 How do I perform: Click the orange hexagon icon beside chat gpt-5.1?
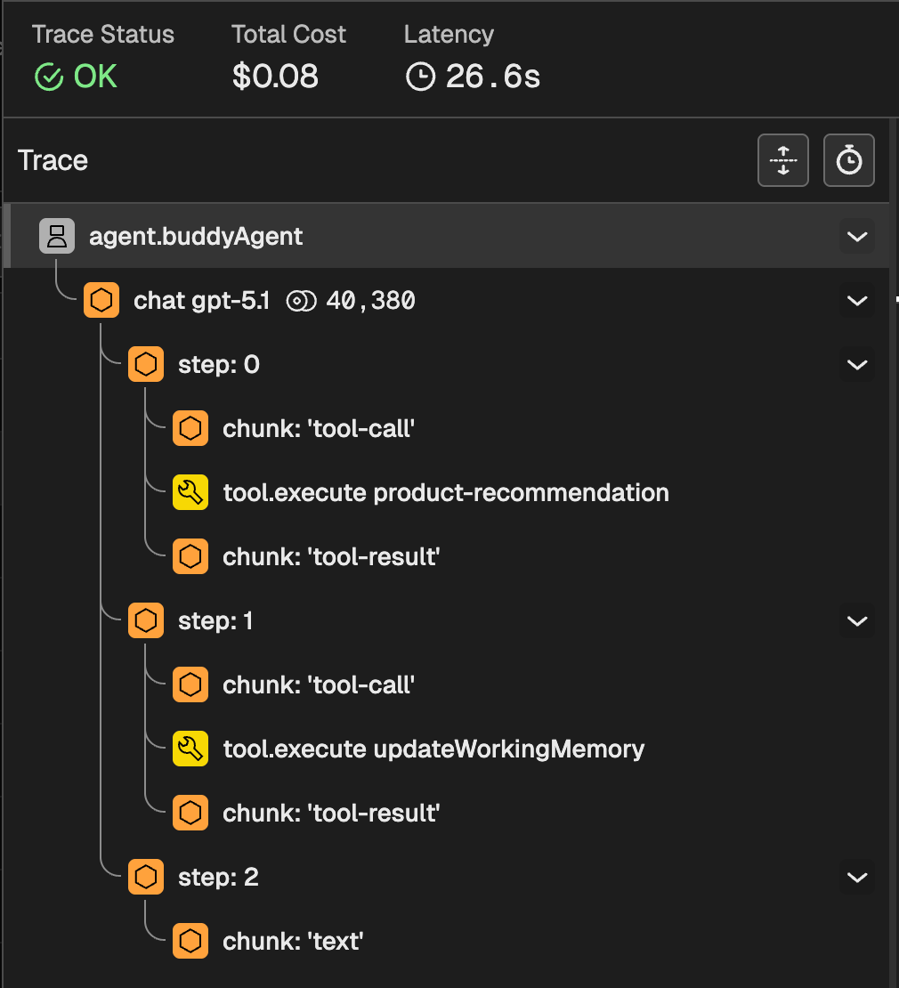point(101,301)
